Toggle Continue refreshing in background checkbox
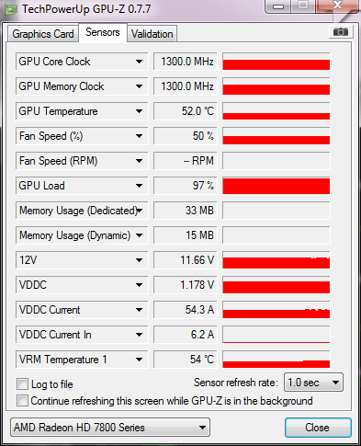Viewport: 361px width, 446px height. pos(22,400)
